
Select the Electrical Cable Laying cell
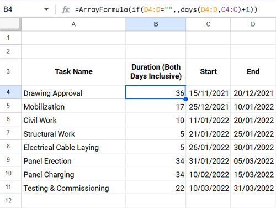pyautogui.click(x=73, y=147)
